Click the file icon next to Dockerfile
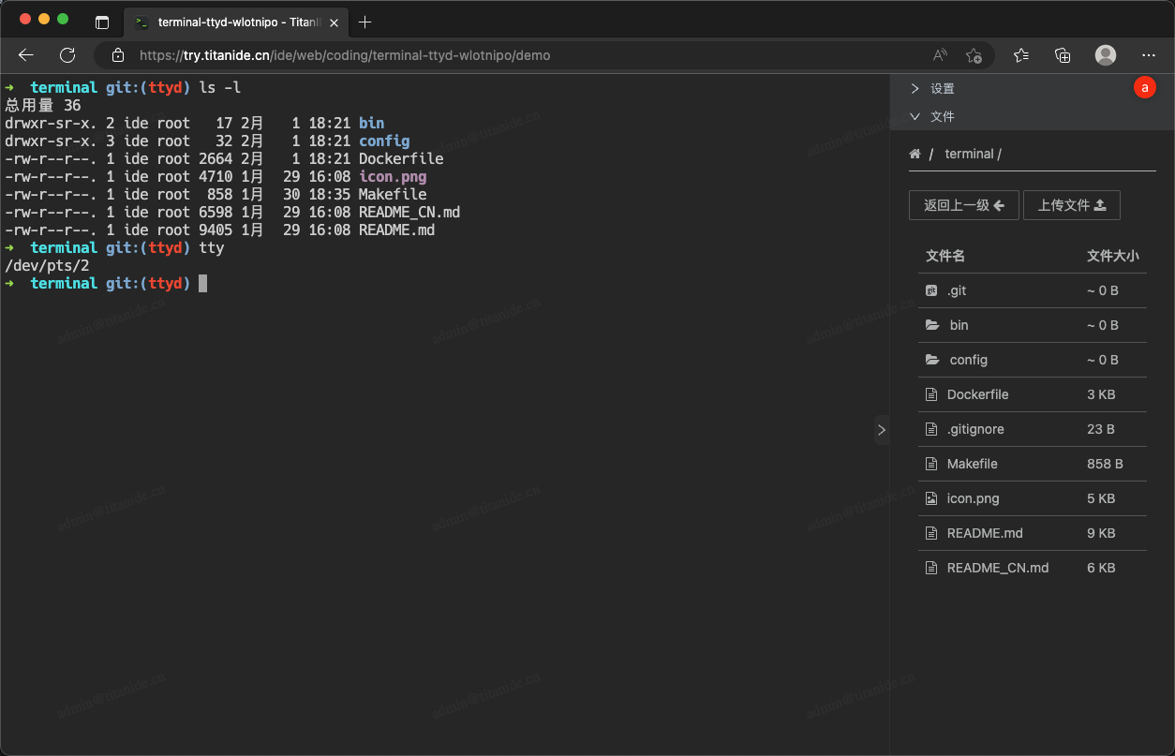 pos(931,393)
